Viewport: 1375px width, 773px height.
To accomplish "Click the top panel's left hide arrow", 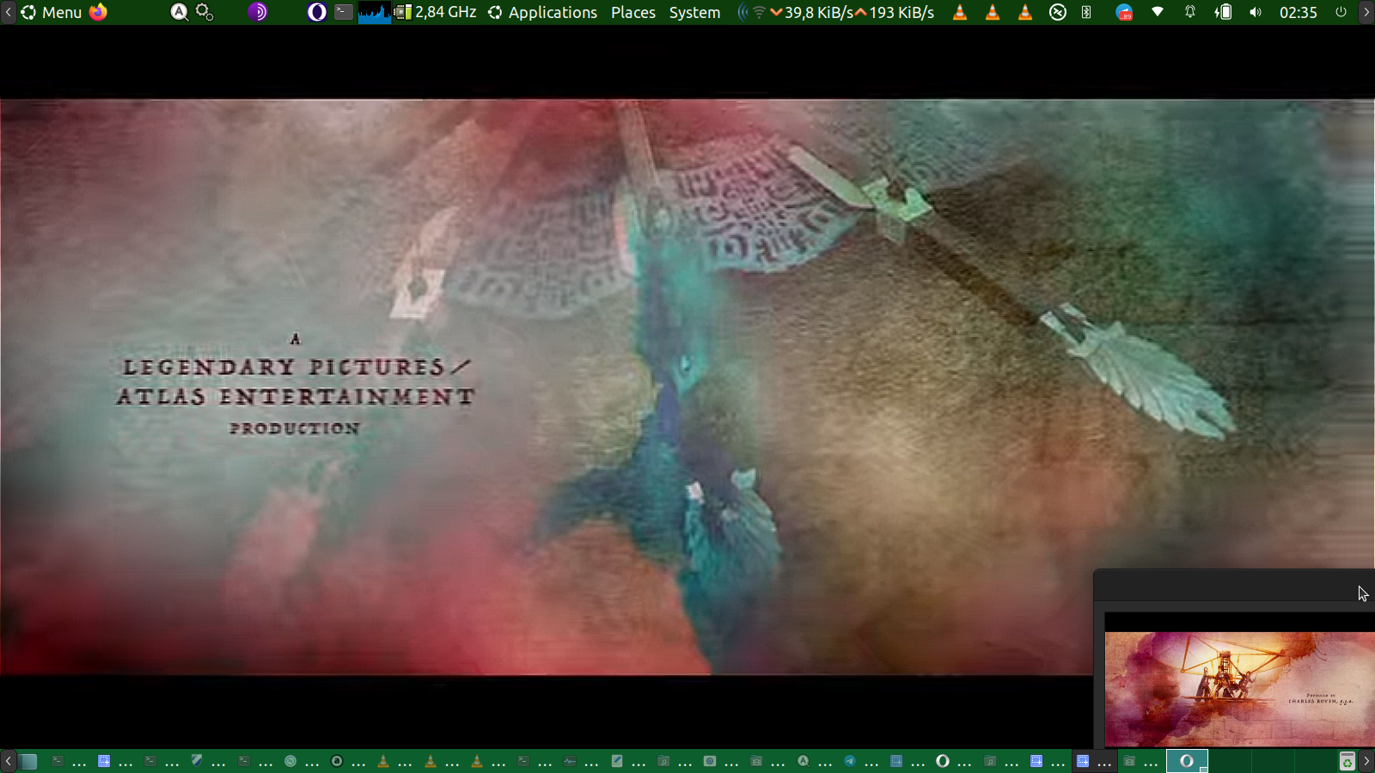I will [x=8, y=12].
